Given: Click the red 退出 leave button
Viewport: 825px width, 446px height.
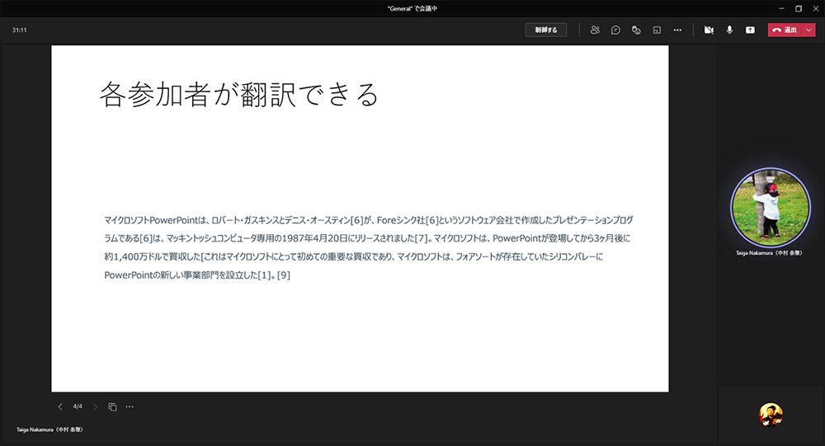Looking at the screenshot, I should click(785, 30).
